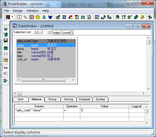This screenshot has height=137, width=156.
Task: Open the Design menu
Action: (x=18, y=11)
